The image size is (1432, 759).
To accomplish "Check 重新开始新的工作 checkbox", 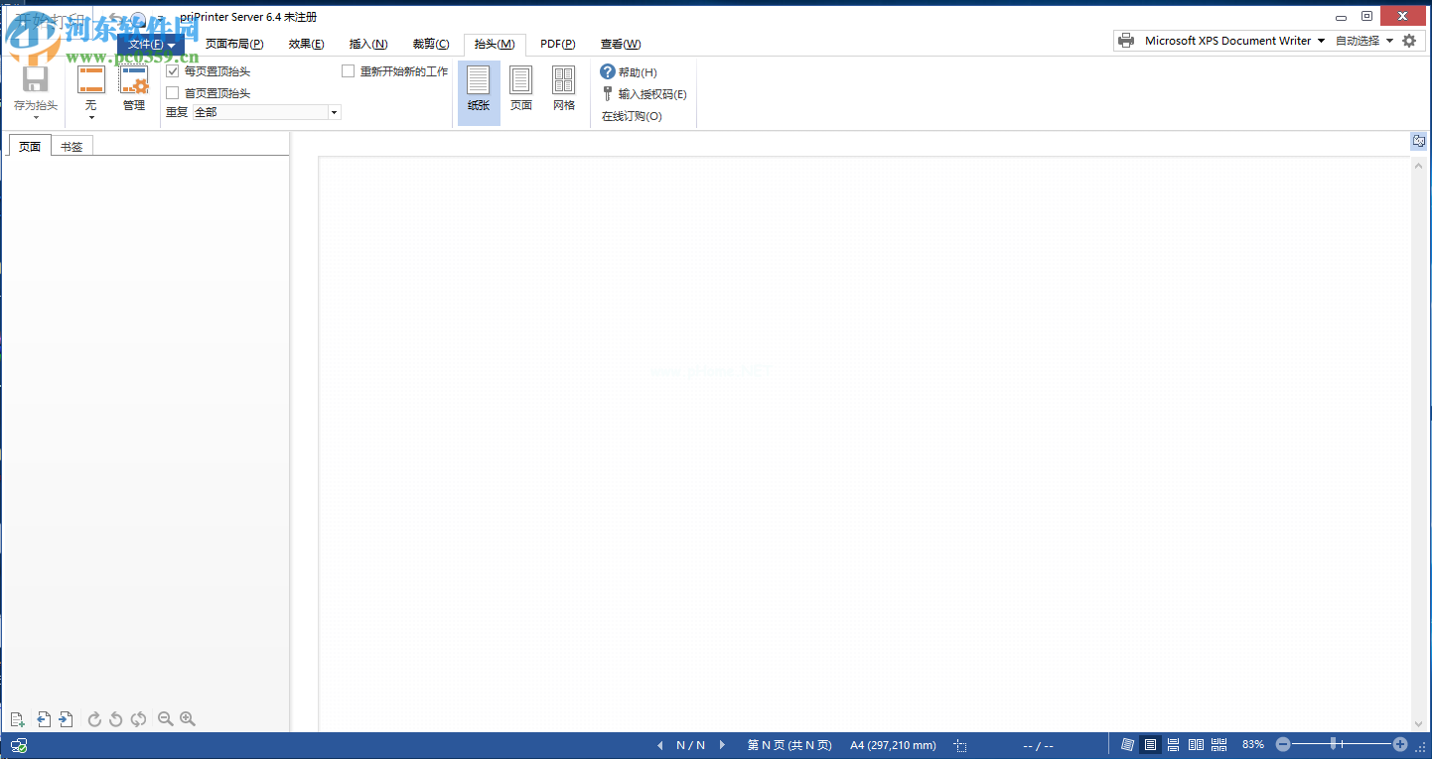I will point(349,71).
